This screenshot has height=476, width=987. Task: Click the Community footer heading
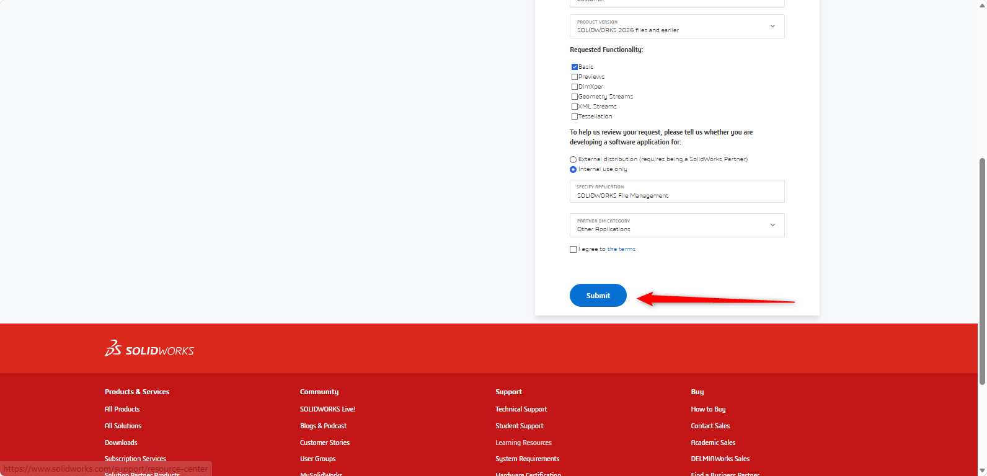pyautogui.click(x=319, y=392)
